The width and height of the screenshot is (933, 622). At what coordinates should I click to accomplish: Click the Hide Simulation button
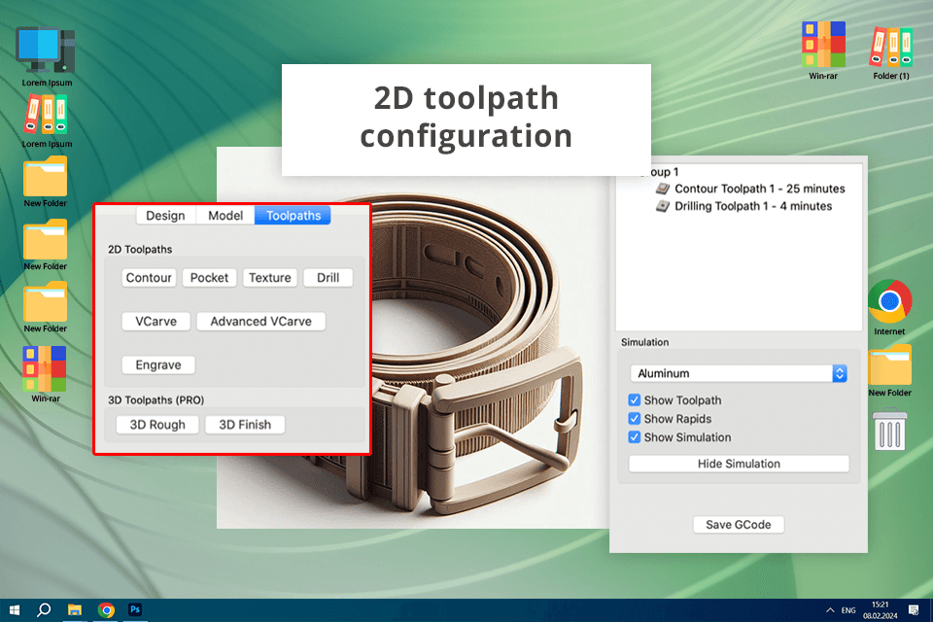(739, 464)
